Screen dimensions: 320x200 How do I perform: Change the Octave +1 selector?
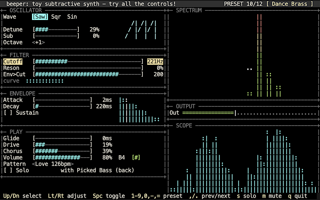pos(38,42)
